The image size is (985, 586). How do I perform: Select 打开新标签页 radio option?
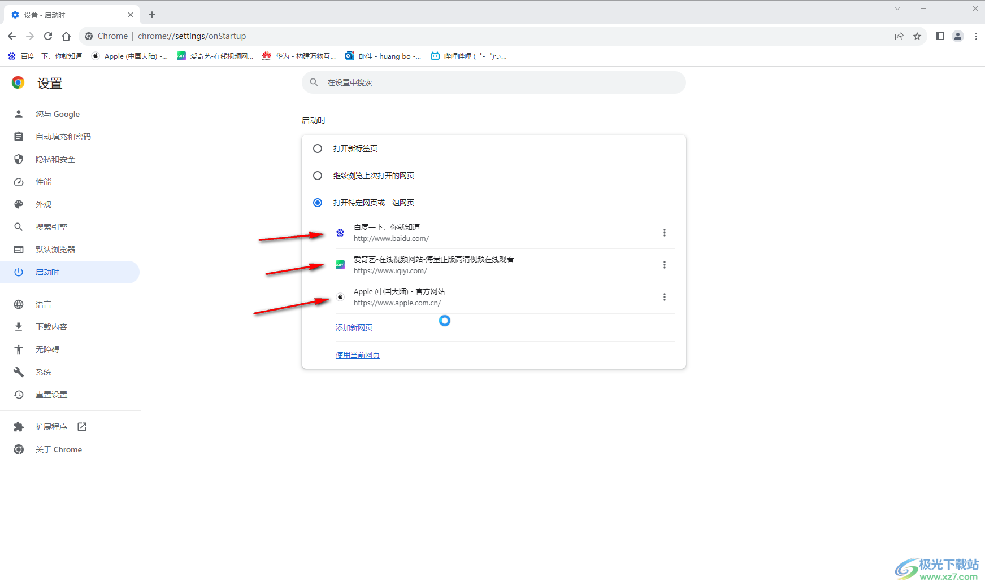coord(318,148)
